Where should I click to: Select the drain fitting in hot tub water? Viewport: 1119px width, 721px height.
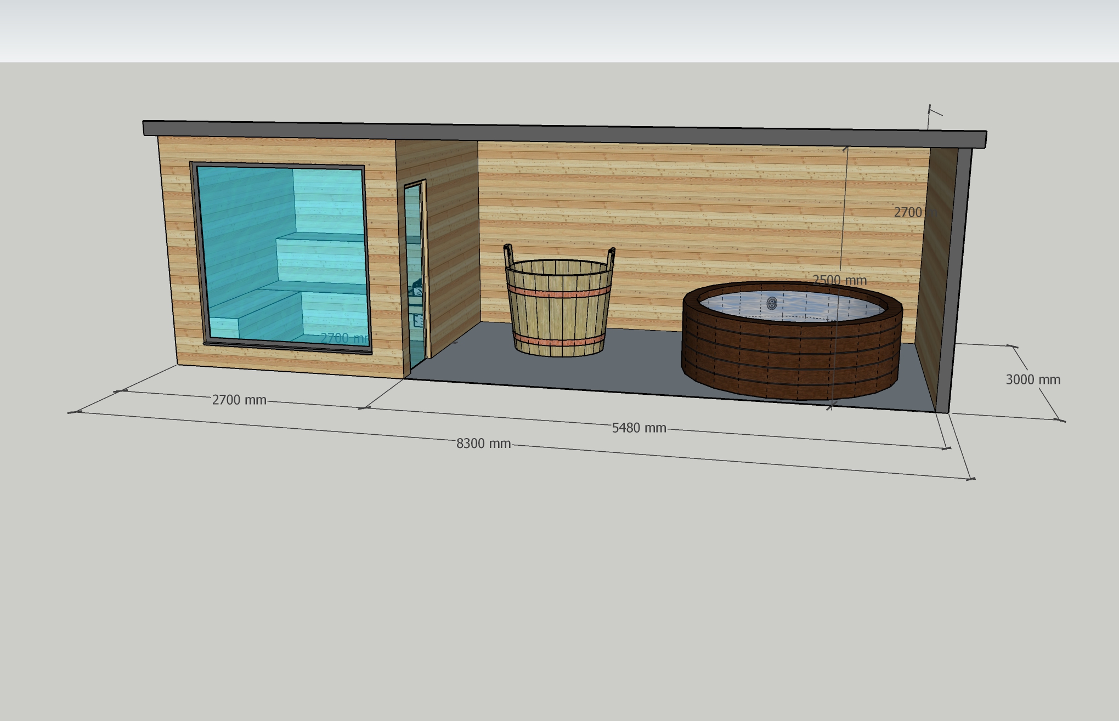tap(772, 303)
